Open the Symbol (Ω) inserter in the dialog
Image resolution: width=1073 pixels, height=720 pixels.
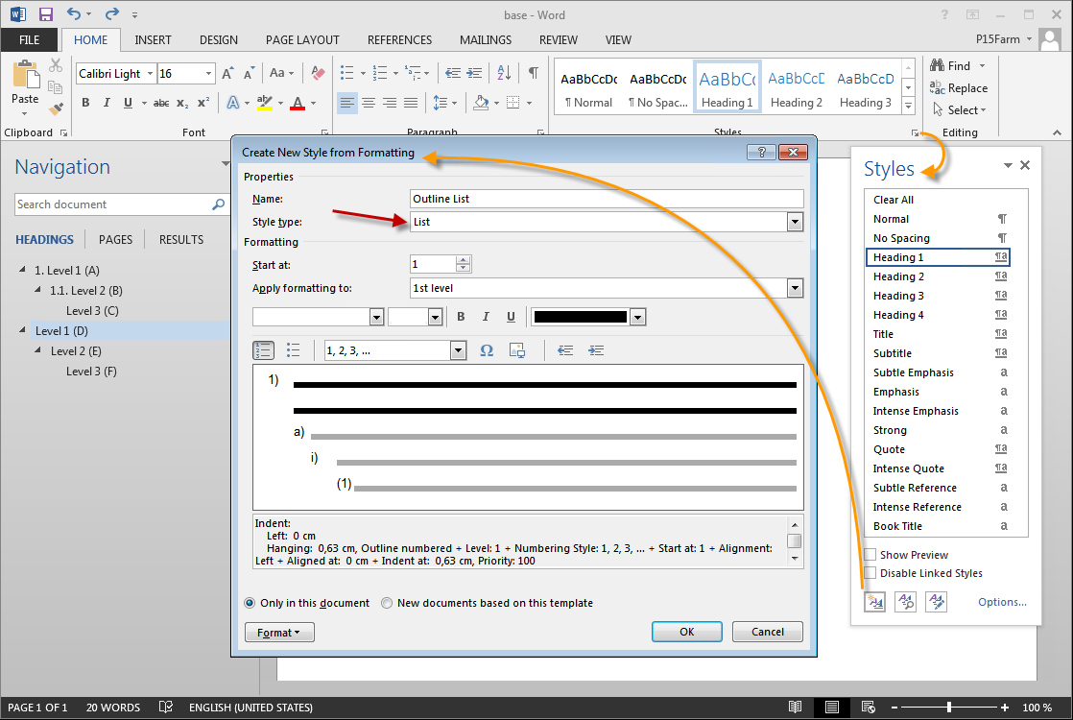click(x=489, y=349)
